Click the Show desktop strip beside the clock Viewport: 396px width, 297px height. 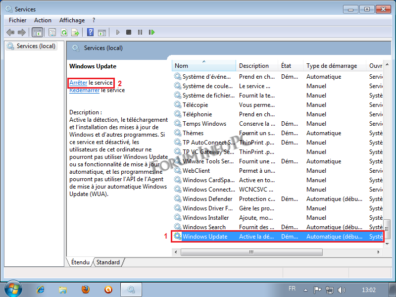(x=393, y=290)
